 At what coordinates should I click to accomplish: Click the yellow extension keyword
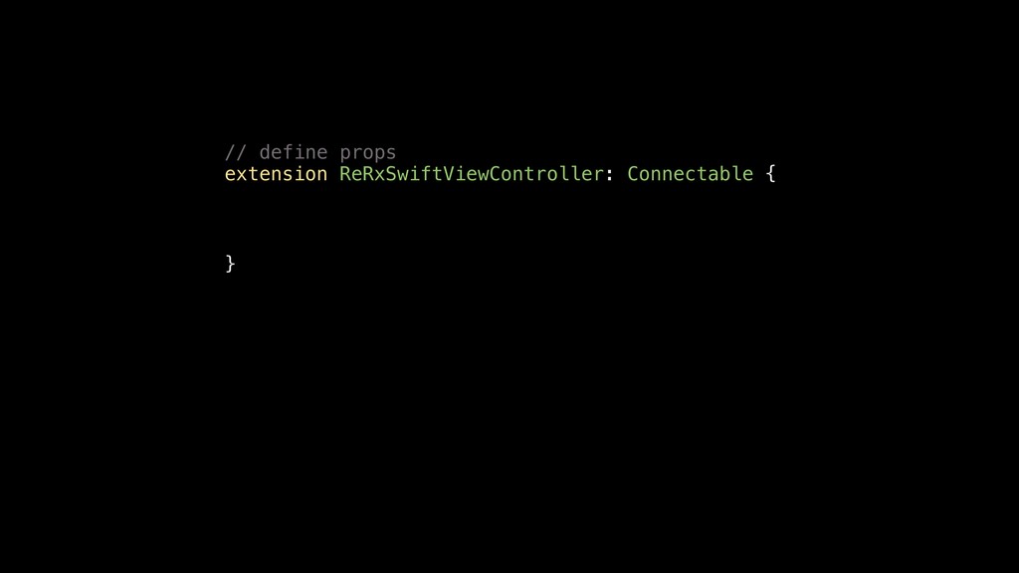[x=276, y=173]
